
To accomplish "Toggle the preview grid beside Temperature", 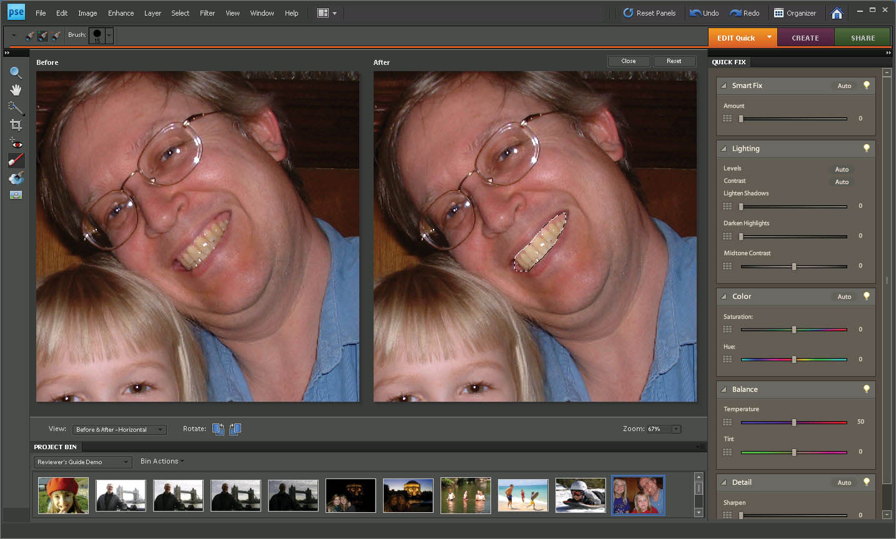I will coord(727,422).
